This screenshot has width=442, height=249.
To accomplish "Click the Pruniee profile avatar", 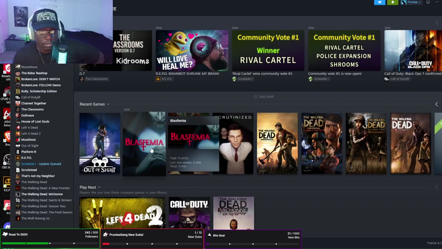I will tap(403, 2).
